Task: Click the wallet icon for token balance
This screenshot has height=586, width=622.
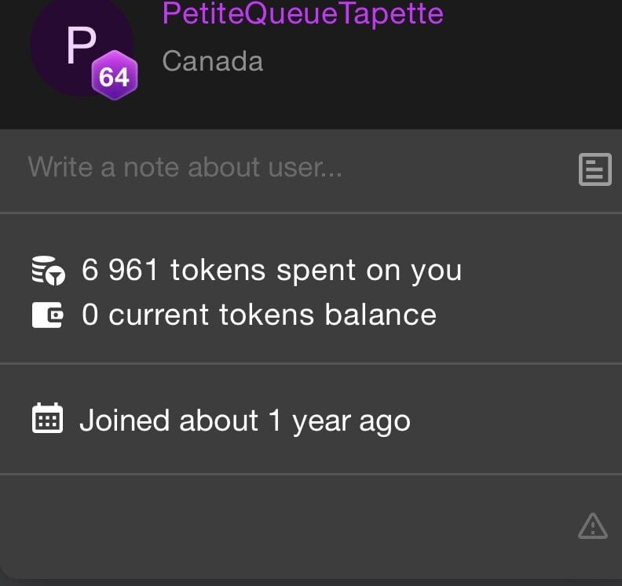Action: pyautogui.click(x=47, y=315)
